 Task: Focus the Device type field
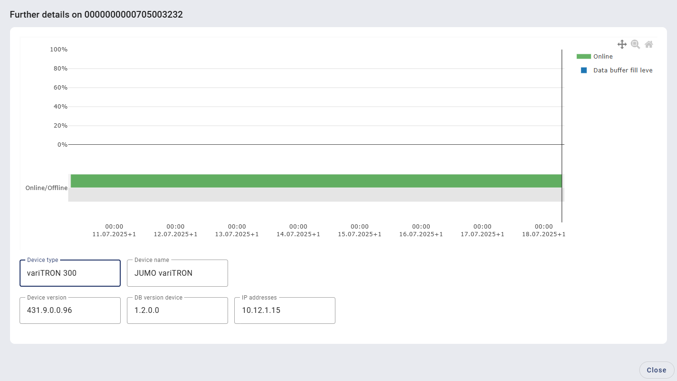[x=70, y=273]
